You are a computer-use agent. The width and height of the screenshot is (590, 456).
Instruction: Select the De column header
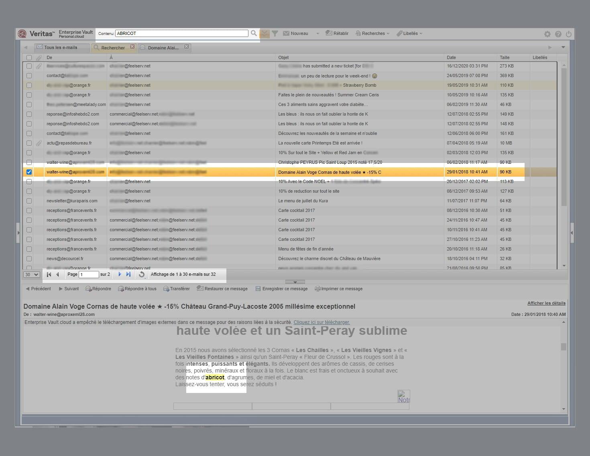75,57
